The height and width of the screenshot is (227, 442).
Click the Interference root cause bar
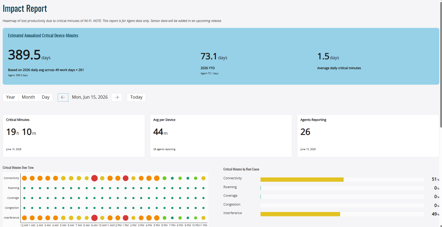pyautogui.click(x=300, y=214)
